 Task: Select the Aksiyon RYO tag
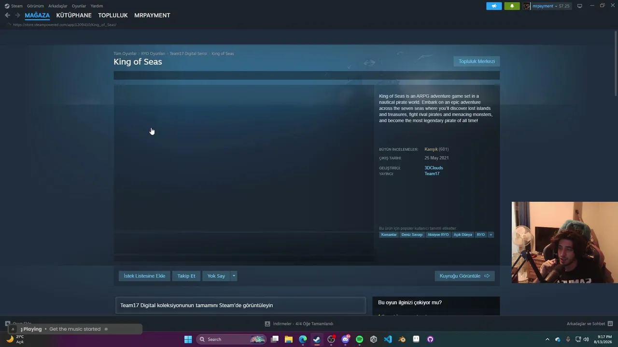click(438, 235)
